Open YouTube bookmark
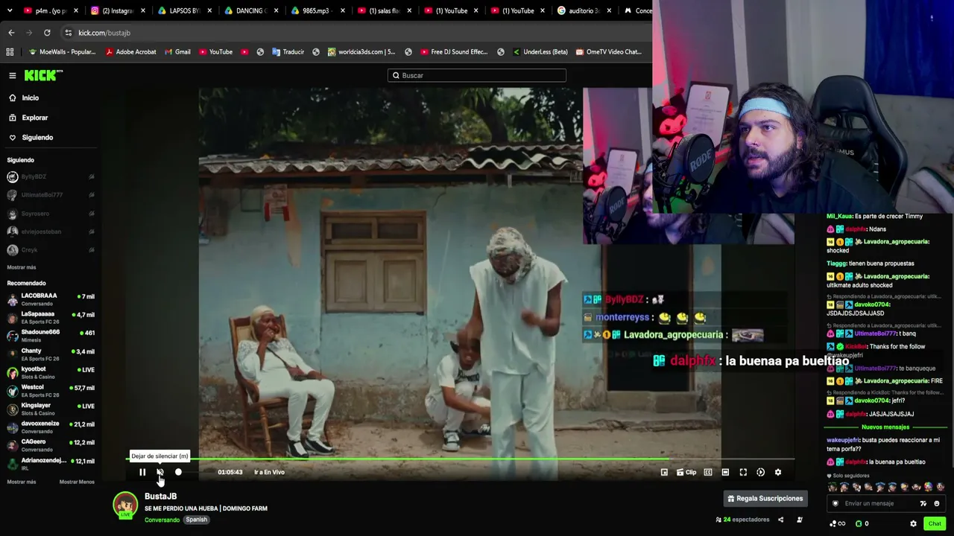Image resolution: width=954 pixels, height=536 pixels. [x=216, y=52]
